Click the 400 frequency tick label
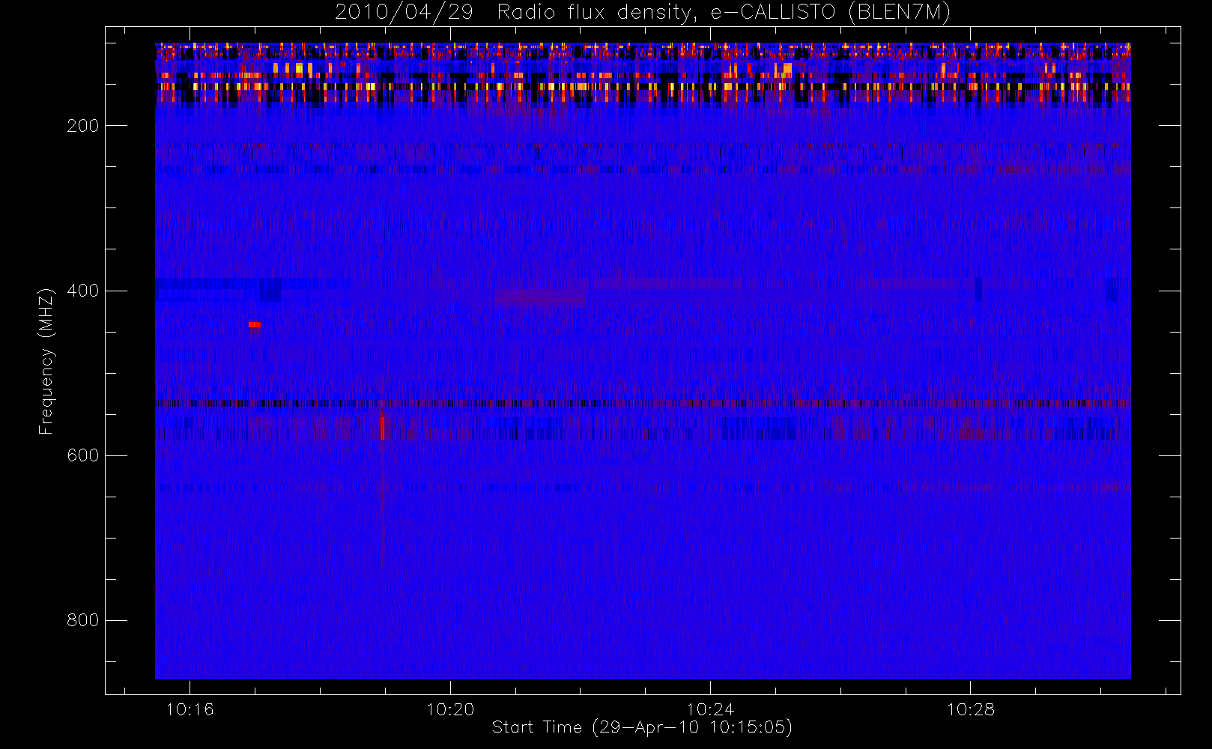Image resolution: width=1212 pixels, height=749 pixels. pyautogui.click(x=82, y=291)
